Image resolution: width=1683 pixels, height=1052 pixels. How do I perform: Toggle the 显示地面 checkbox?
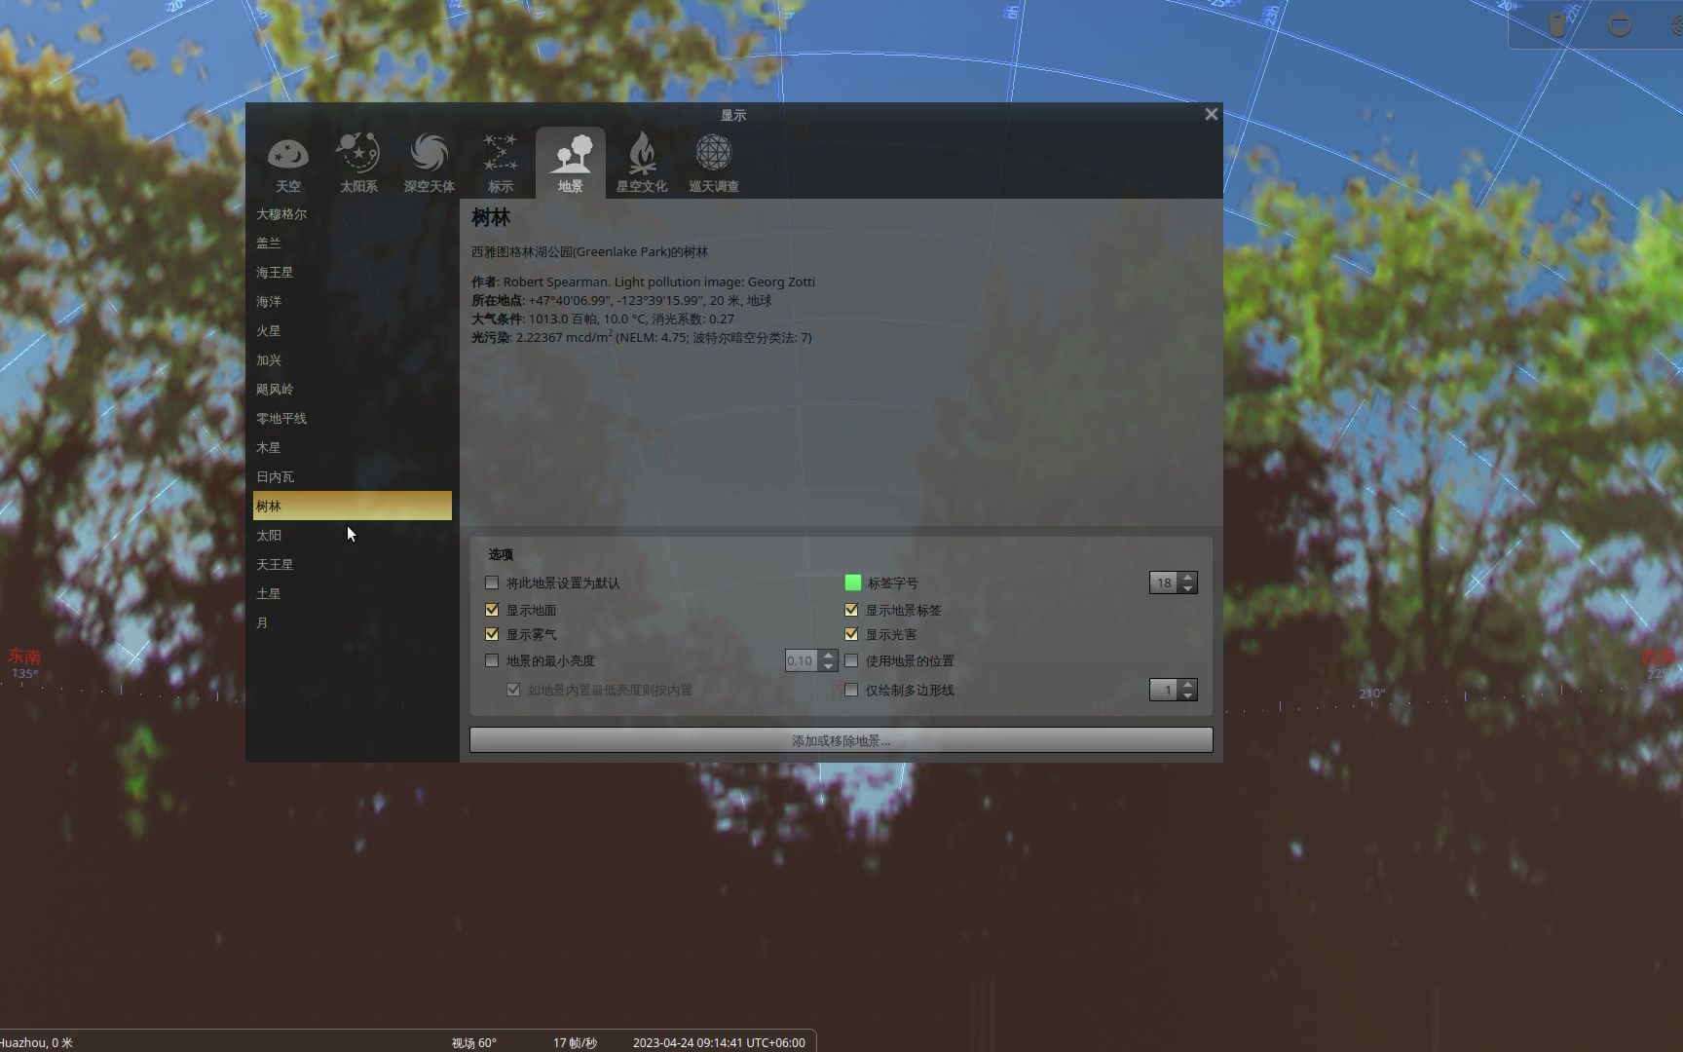pos(492,610)
